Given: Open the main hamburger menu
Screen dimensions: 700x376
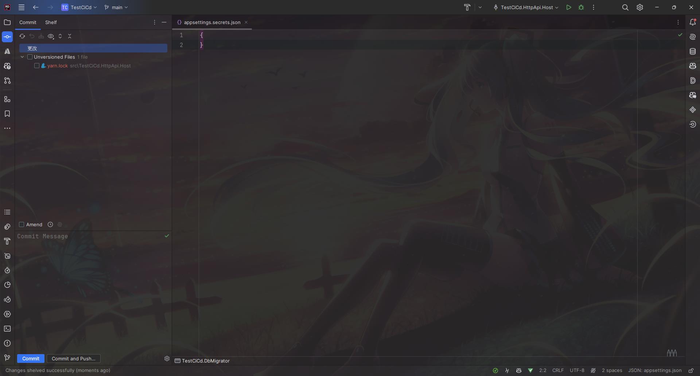Looking at the screenshot, I should tap(21, 7).
